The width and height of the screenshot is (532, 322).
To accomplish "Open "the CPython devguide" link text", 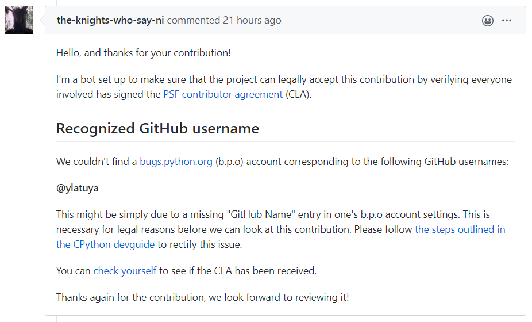I will click(x=105, y=244).
